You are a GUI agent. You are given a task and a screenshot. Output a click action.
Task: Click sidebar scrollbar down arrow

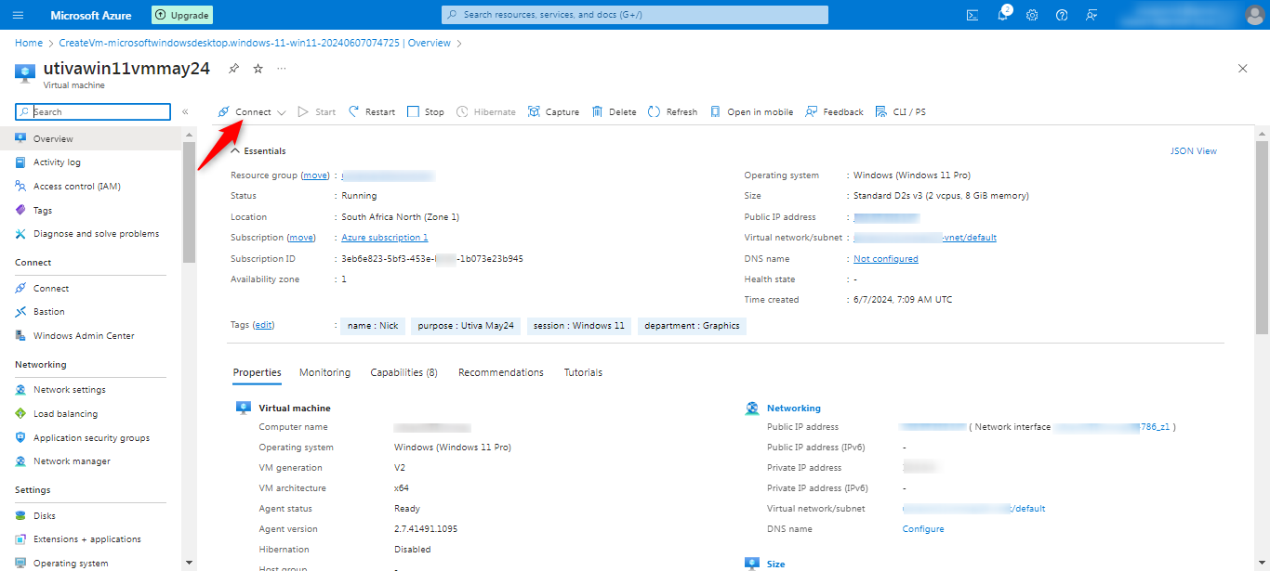click(x=189, y=563)
